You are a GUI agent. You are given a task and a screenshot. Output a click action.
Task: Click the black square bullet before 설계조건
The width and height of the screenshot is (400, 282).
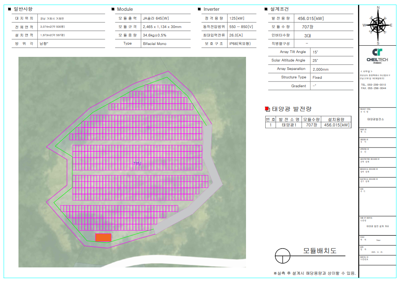click(x=266, y=9)
